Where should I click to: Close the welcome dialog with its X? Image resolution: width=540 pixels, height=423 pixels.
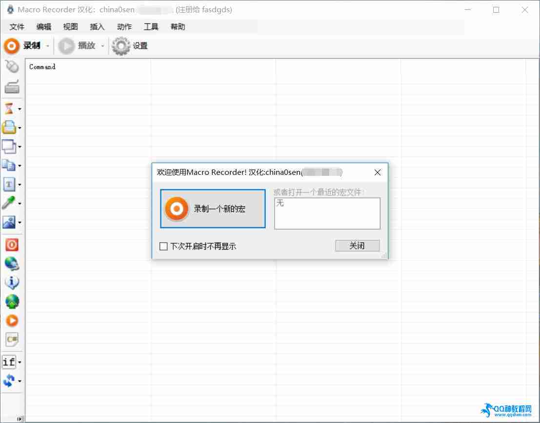click(378, 172)
